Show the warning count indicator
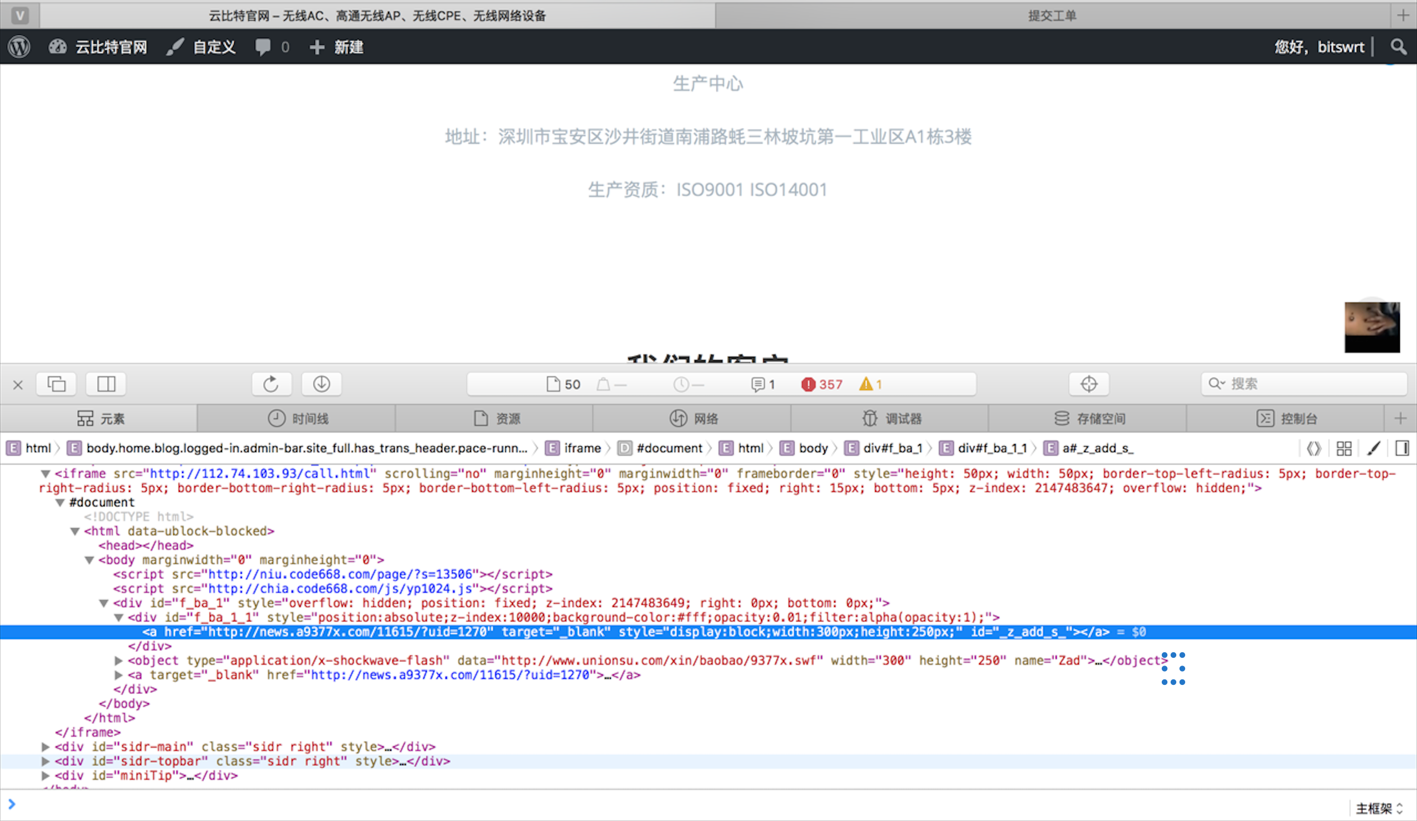1417x821 pixels. [871, 384]
